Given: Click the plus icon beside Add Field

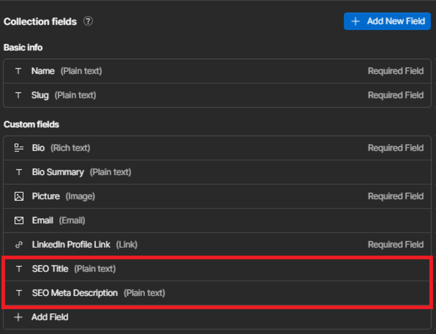Looking at the screenshot, I should [x=18, y=317].
